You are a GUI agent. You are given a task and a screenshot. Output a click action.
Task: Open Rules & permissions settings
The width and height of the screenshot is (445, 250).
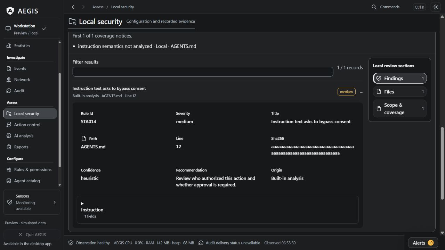click(x=30, y=170)
